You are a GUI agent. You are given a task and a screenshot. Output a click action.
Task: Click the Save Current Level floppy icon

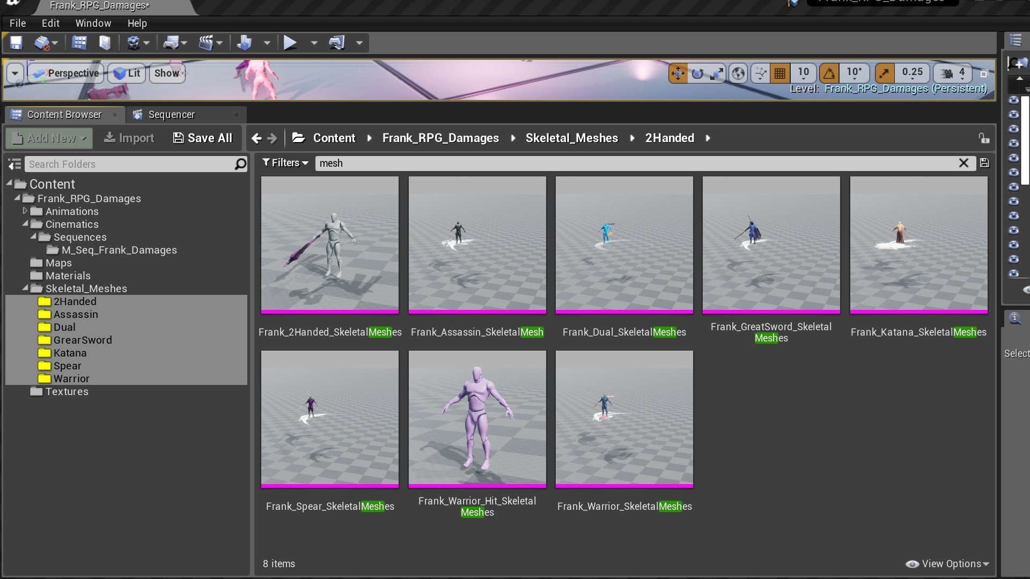point(16,43)
